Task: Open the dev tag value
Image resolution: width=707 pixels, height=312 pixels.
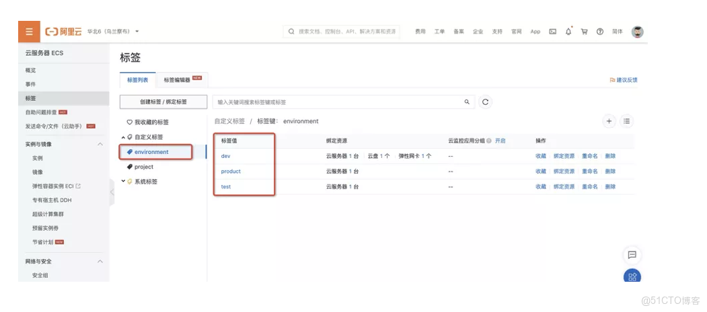Action: pyautogui.click(x=226, y=156)
